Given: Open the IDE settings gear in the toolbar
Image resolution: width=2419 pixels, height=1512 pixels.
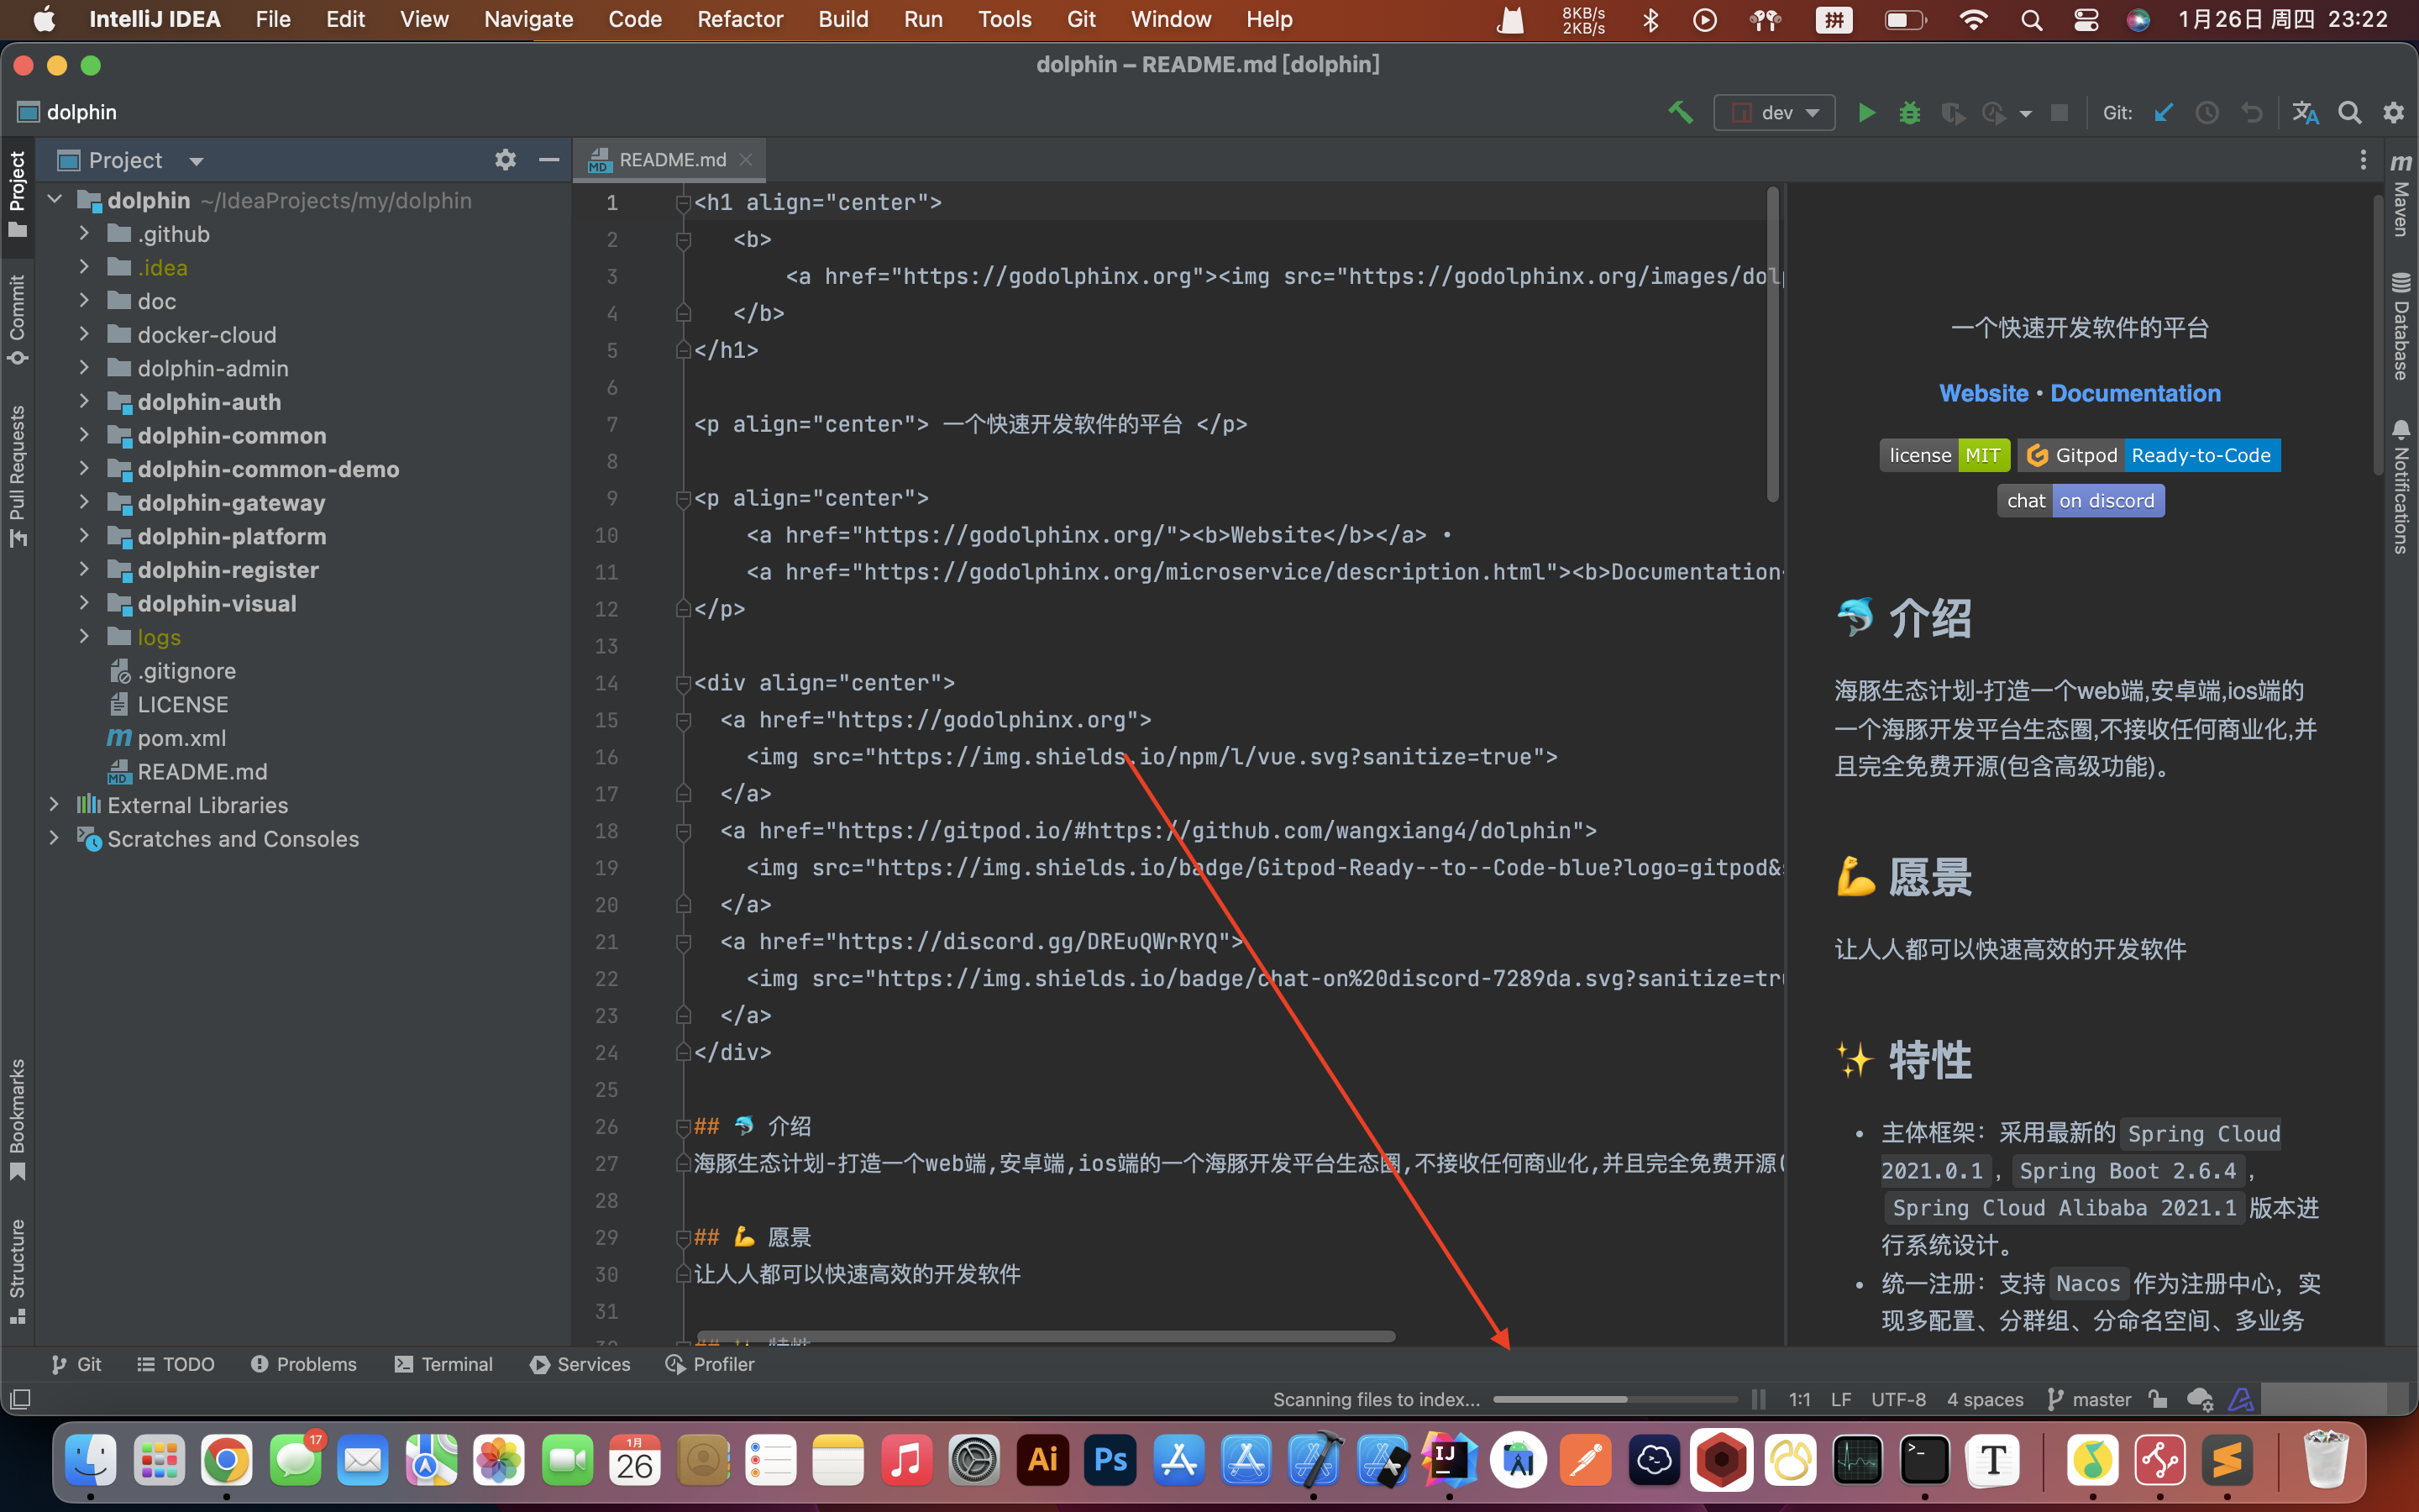Looking at the screenshot, I should pyautogui.click(x=2393, y=112).
